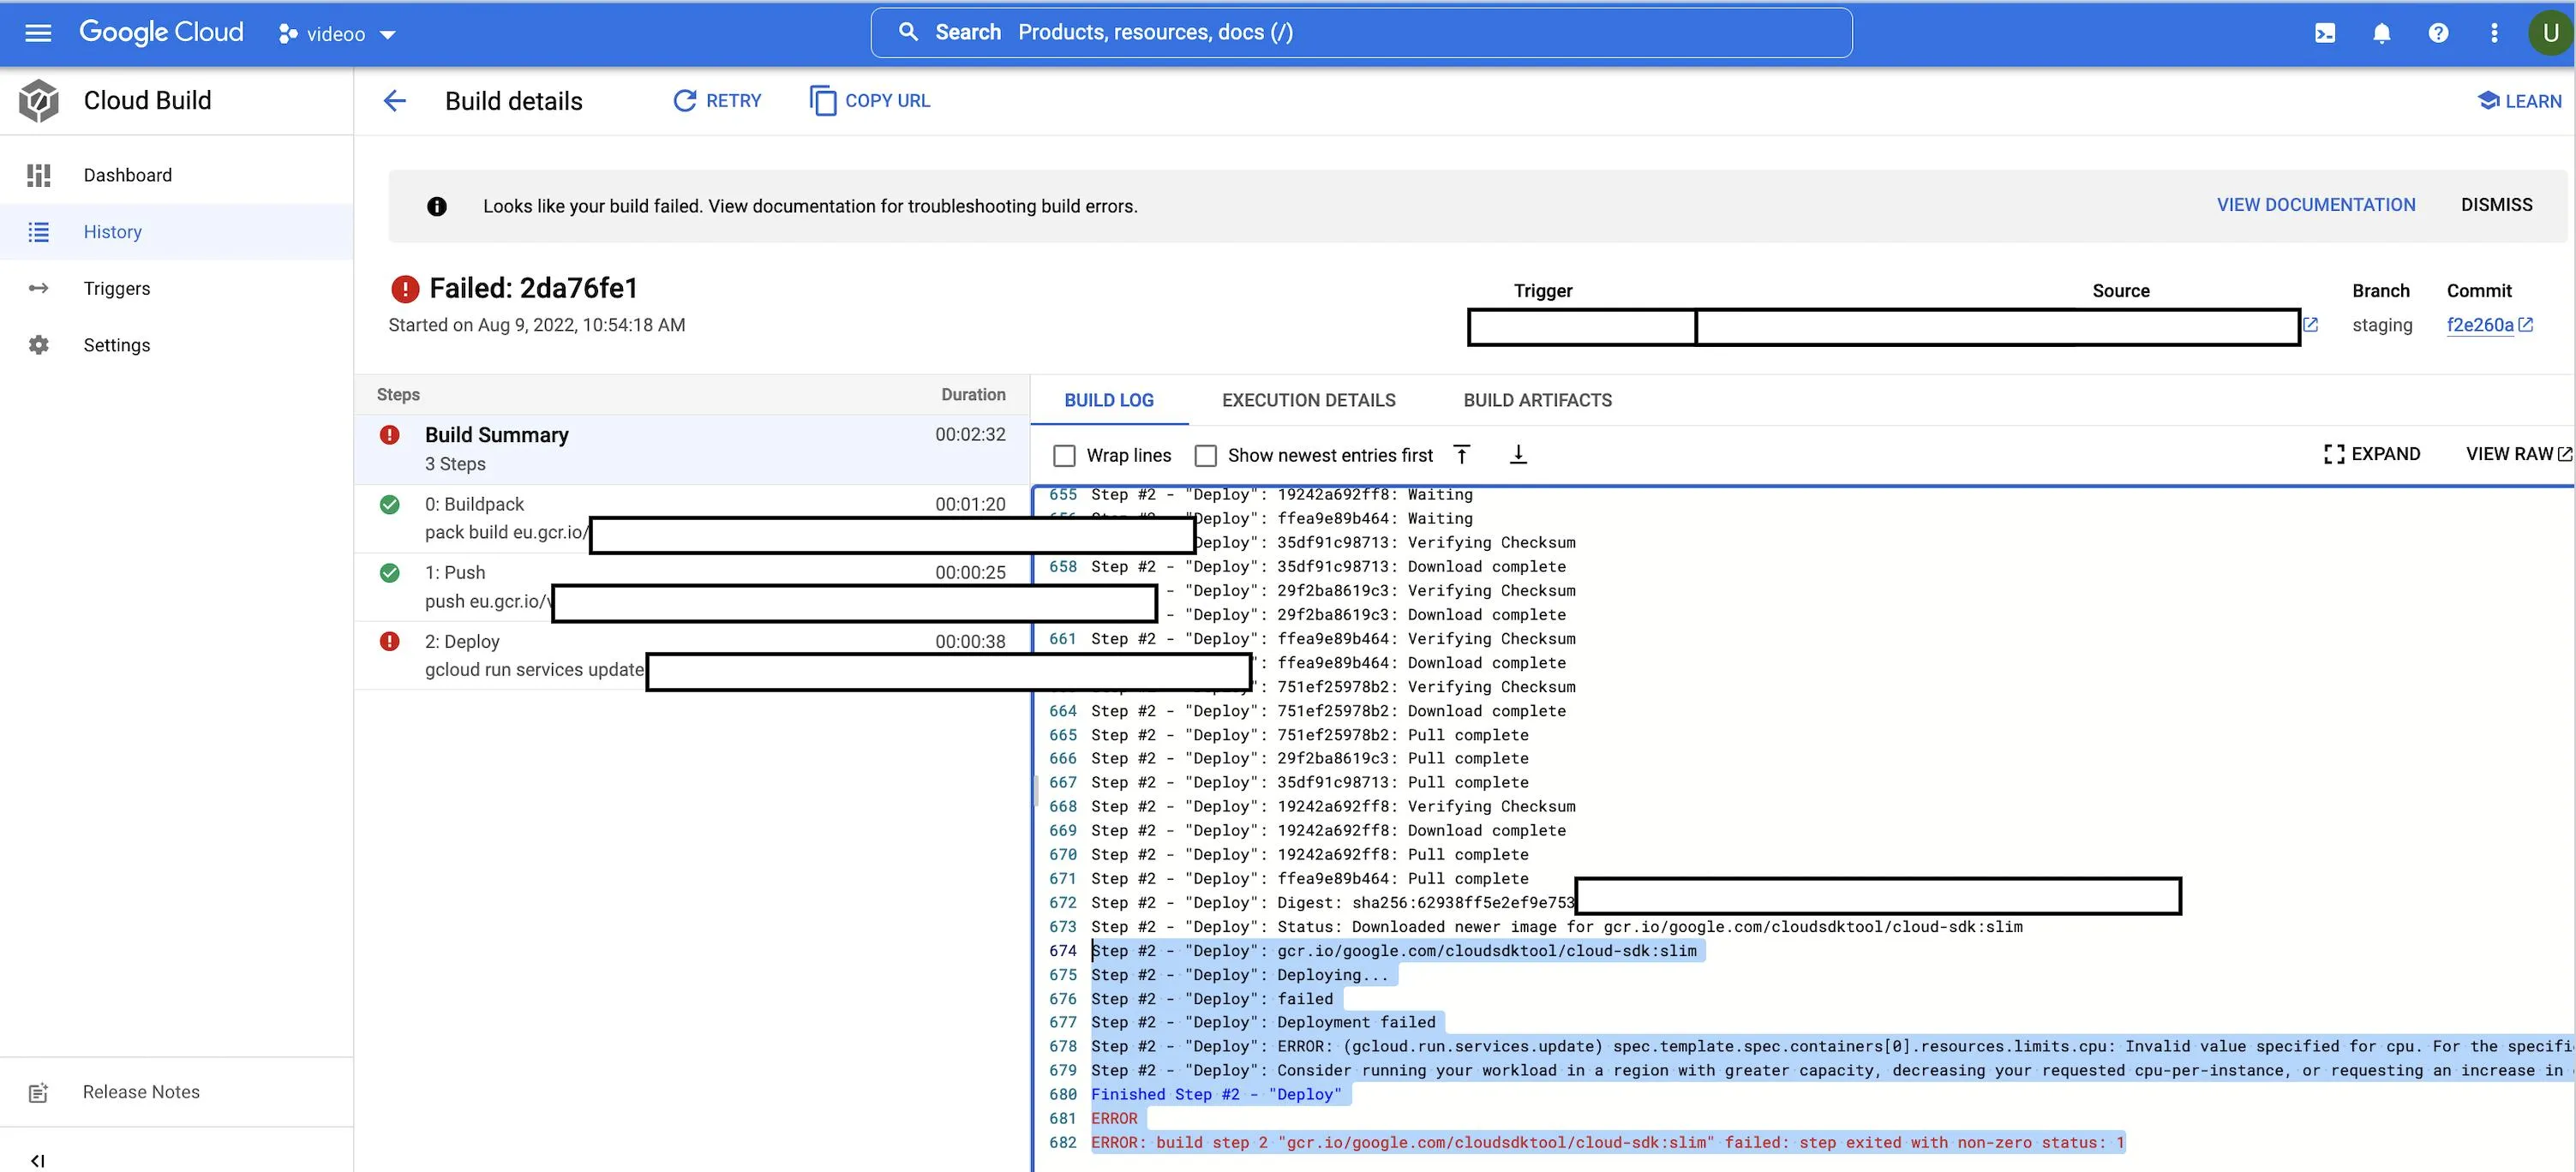The width and height of the screenshot is (2576, 1172).
Task: Enable the Wrap lines checkbox
Action: [1064, 456]
